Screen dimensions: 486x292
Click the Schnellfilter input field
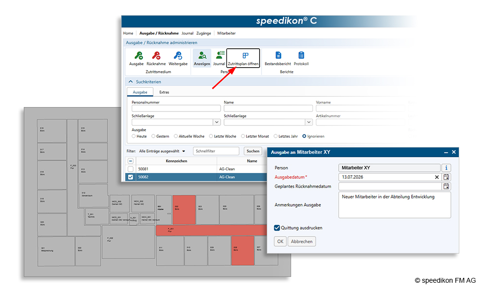pyautogui.click(x=216, y=151)
